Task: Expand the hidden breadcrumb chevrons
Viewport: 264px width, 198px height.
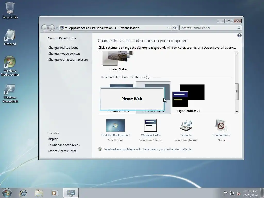Action: click(x=66, y=28)
